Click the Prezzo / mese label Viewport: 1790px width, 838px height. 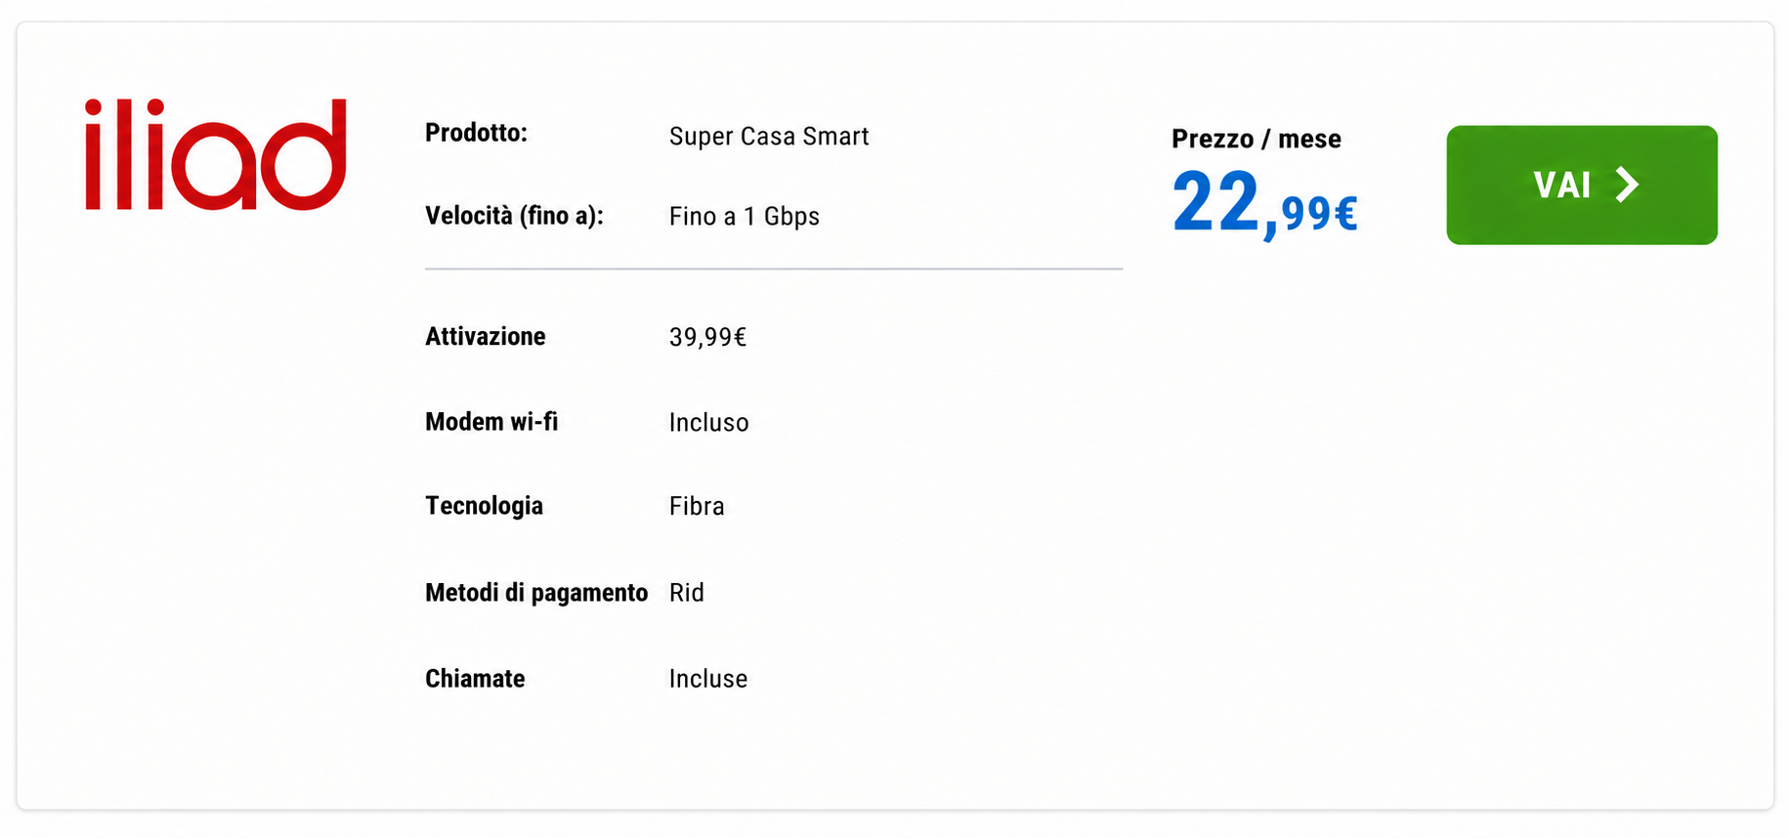tap(1256, 139)
